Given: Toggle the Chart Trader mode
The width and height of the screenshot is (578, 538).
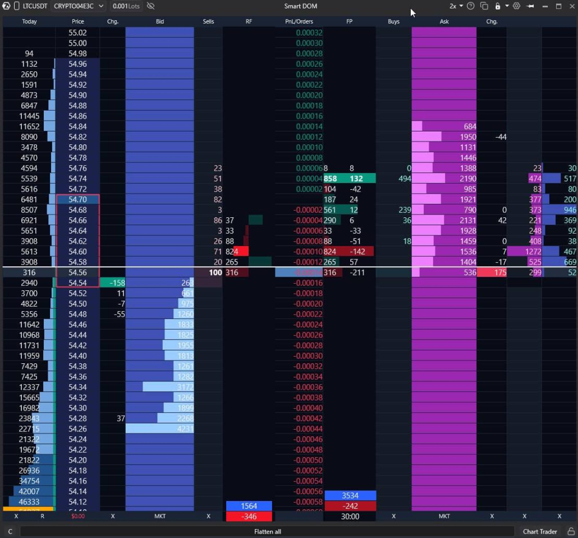Looking at the screenshot, I should [x=540, y=531].
